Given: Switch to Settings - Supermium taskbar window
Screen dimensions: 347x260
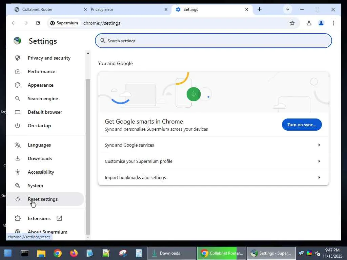Looking at the screenshot, I should point(271,253).
